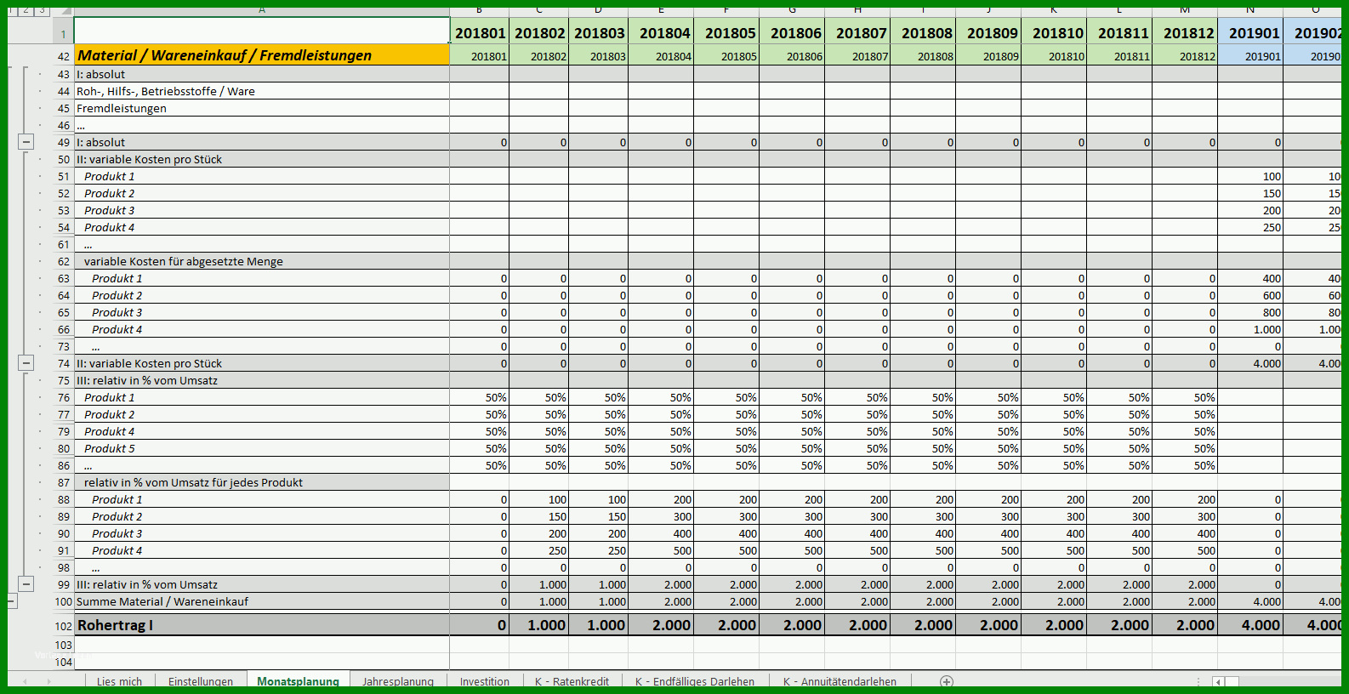The image size is (1349, 694).
Task: Click Produkt 2 in row 64
Action: 262,295
